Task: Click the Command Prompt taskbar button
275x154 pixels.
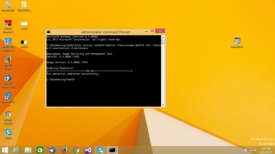Action: tap(112, 150)
